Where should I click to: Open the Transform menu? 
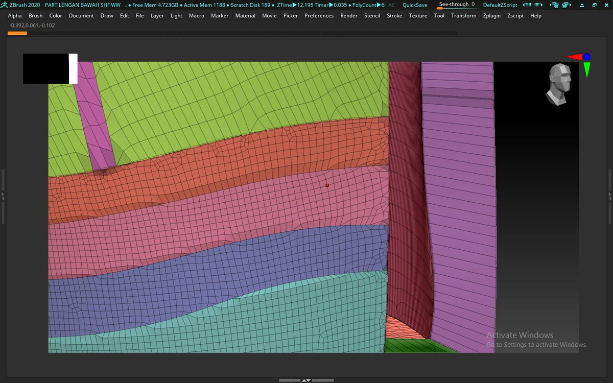pos(464,16)
